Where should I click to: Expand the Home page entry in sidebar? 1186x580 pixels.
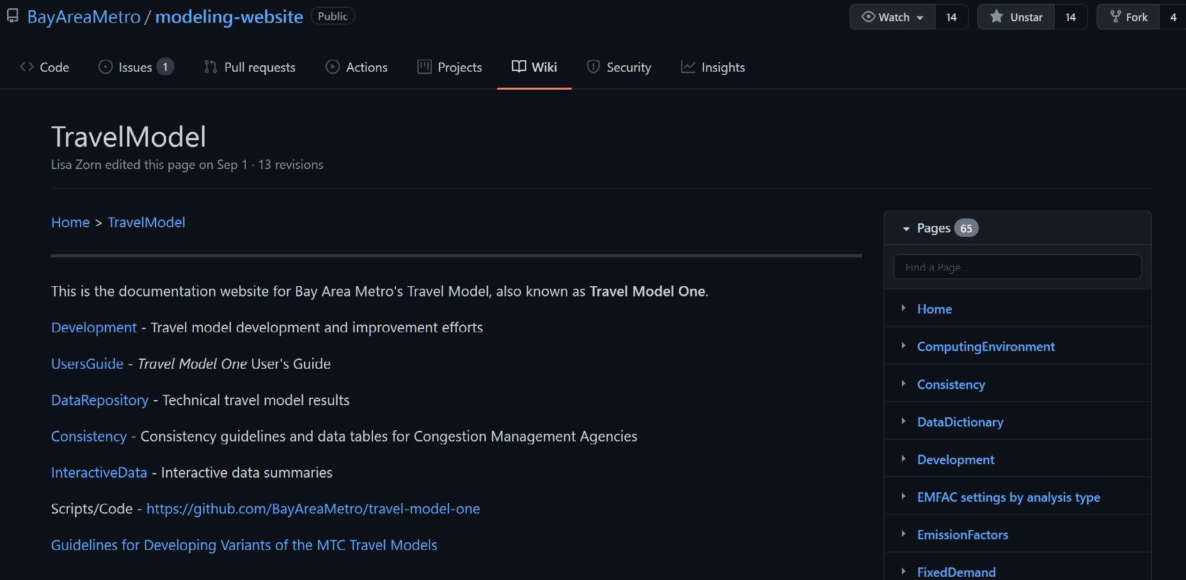point(903,308)
